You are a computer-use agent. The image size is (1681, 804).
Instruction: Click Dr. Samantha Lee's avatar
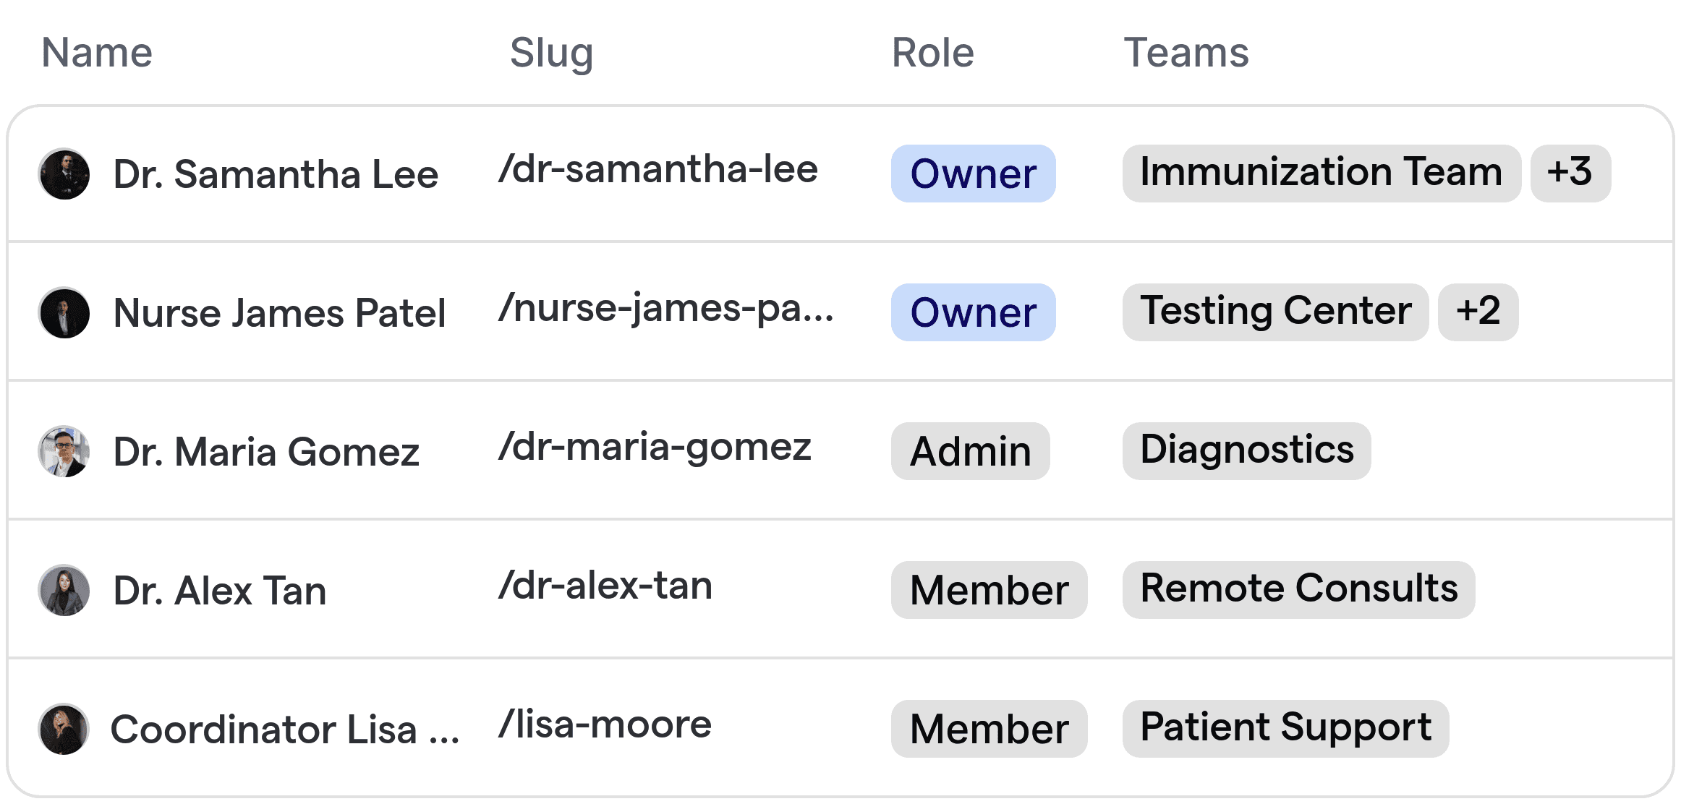64,174
